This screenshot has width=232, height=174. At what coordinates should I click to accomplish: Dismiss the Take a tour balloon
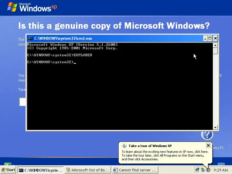208,146
